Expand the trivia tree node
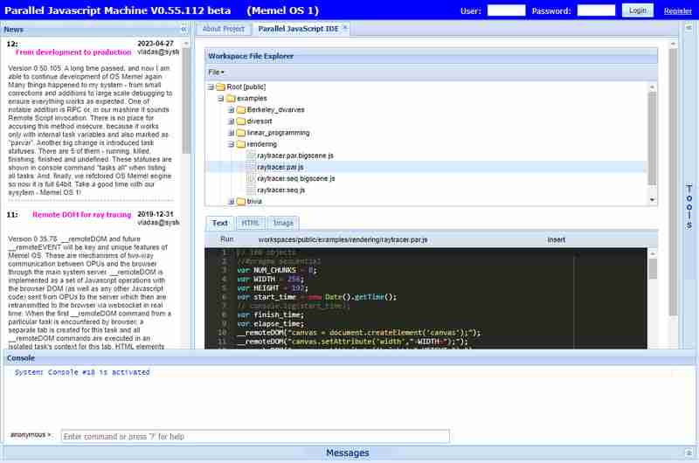 point(232,202)
